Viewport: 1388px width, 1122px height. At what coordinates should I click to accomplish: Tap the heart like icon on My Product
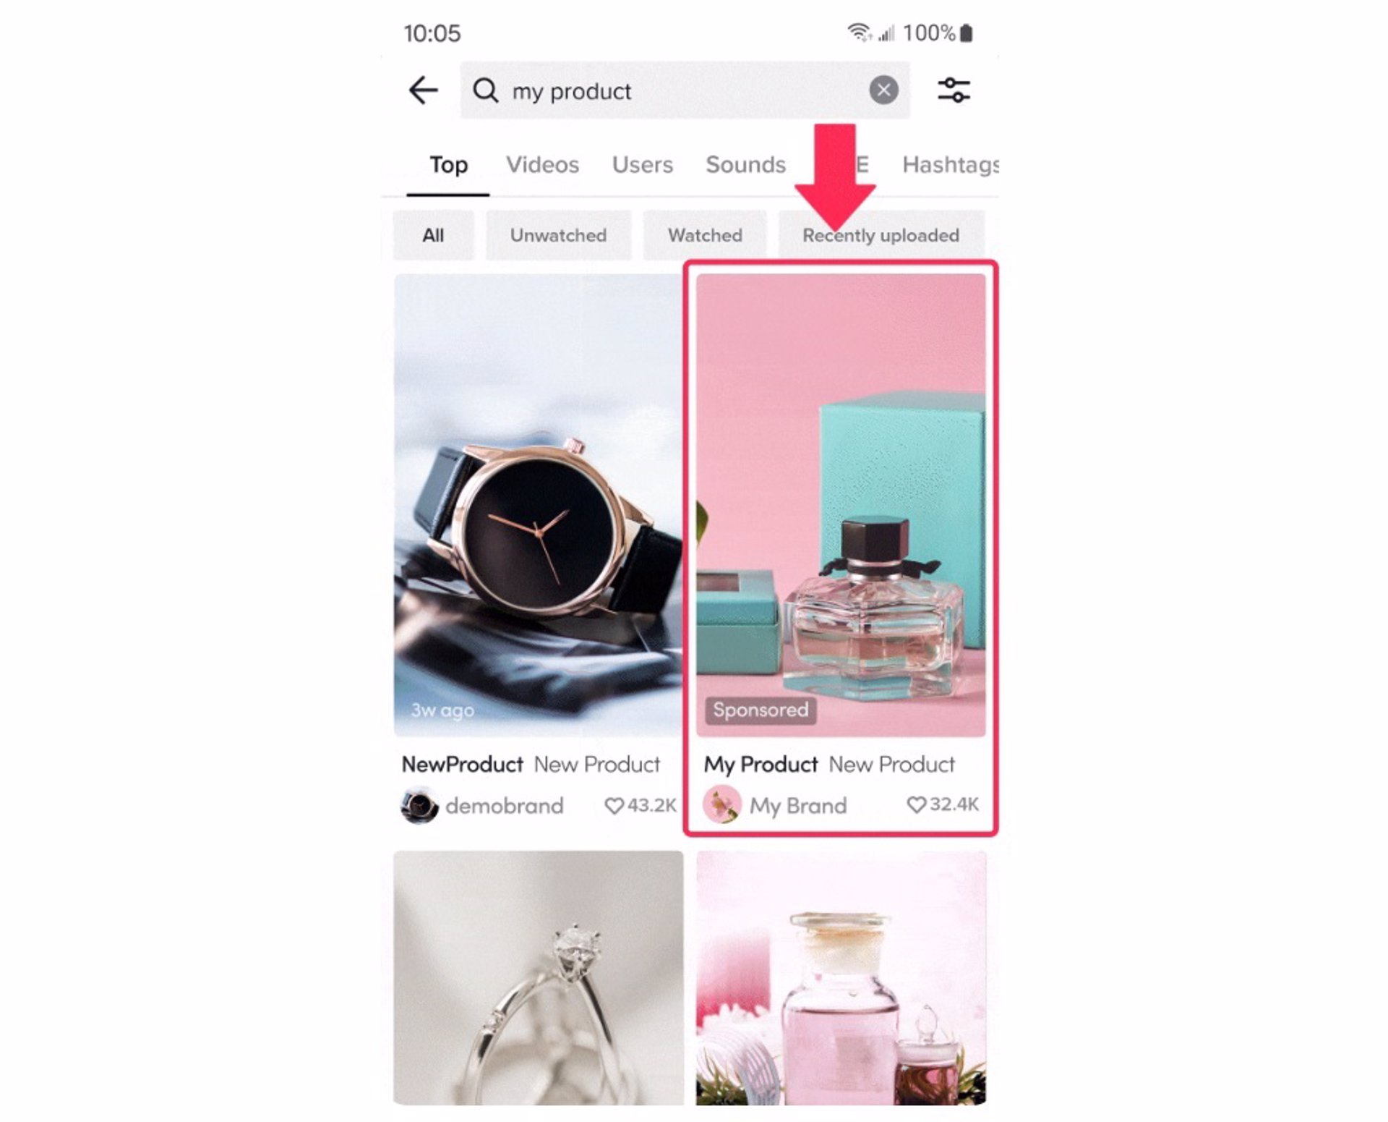click(x=914, y=805)
